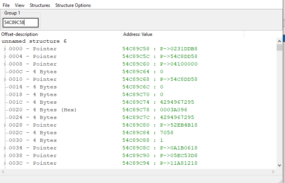Expand the 0004 Pointer row
Image resolution: width=285 pixels, height=183 pixels.
5,56
